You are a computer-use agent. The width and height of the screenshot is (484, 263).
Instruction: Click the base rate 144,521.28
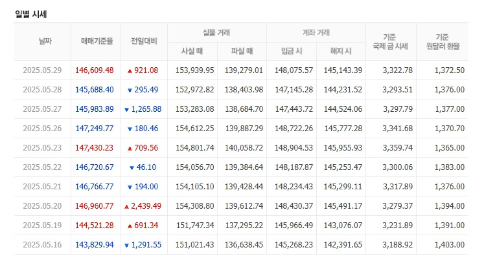[95, 226]
